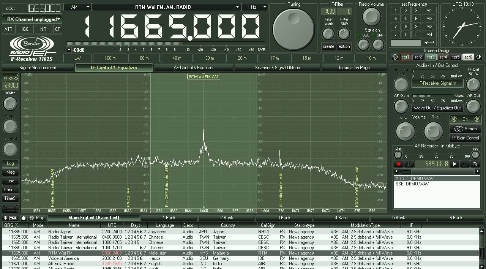Open the RX Channel unplugged dropdown

tap(32, 19)
